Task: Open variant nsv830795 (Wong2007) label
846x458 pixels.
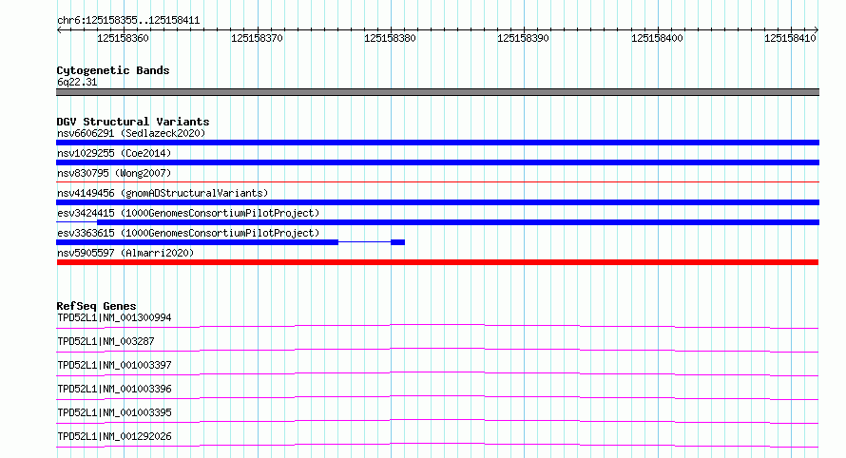Action: tap(114, 173)
